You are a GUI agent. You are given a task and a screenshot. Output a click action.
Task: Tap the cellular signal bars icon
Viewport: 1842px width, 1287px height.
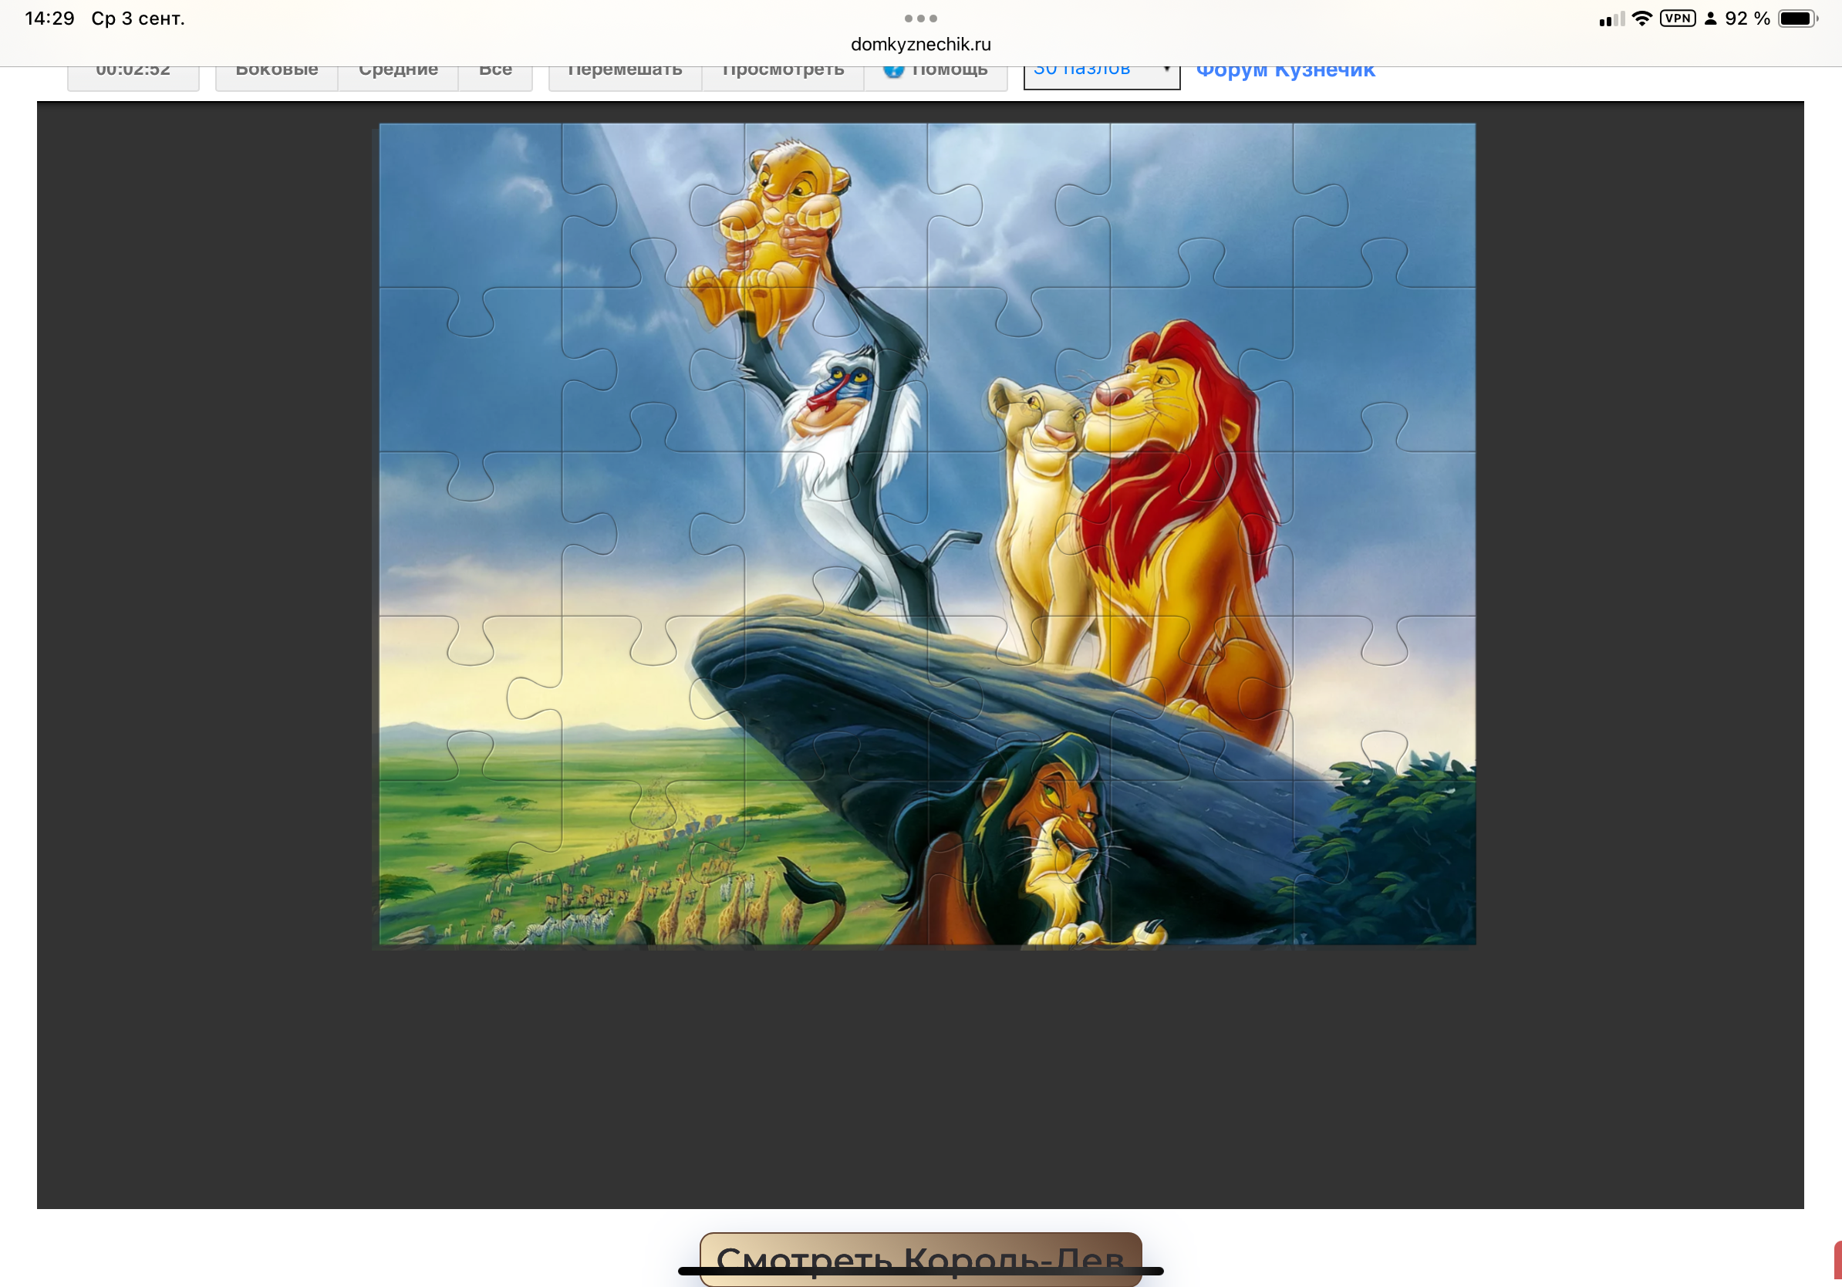coord(1611,19)
